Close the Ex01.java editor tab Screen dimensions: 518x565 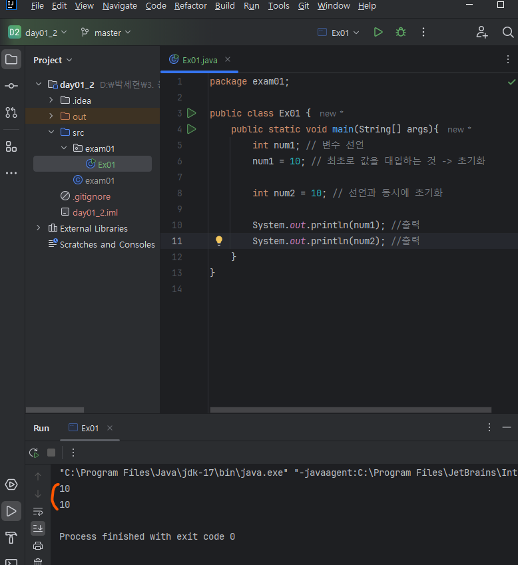[x=227, y=59]
